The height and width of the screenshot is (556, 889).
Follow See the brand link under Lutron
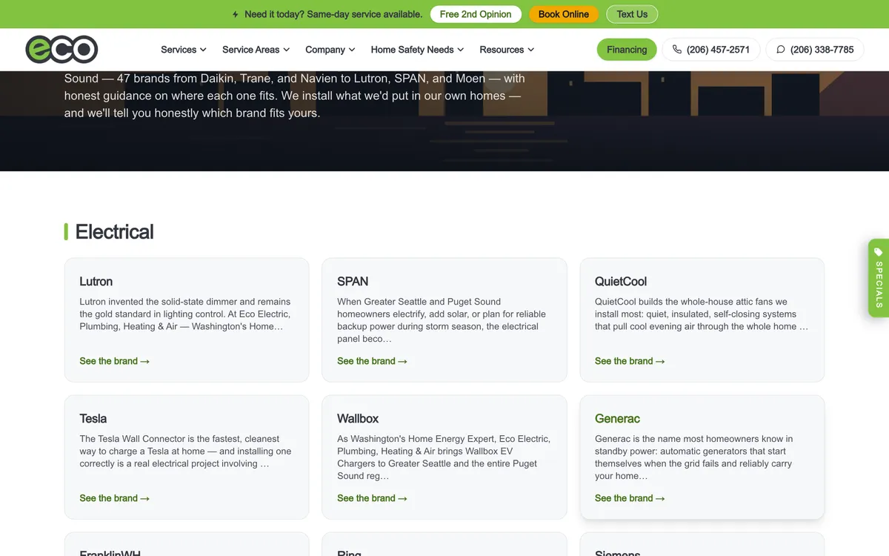point(115,361)
